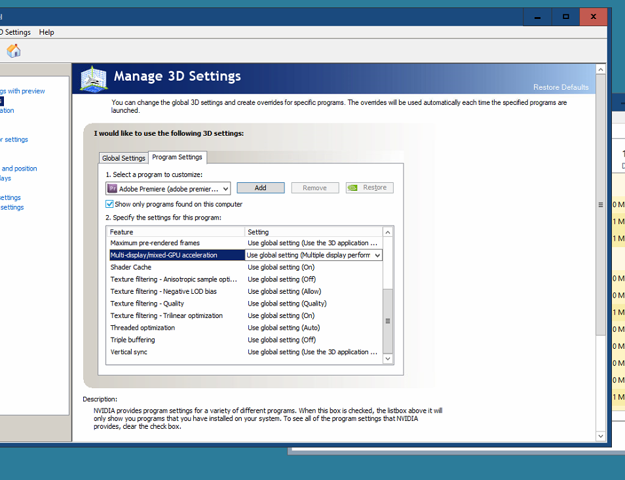This screenshot has width=625, height=480.
Task: Close the NVIDIA Control Panel window
Action: tap(593, 17)
